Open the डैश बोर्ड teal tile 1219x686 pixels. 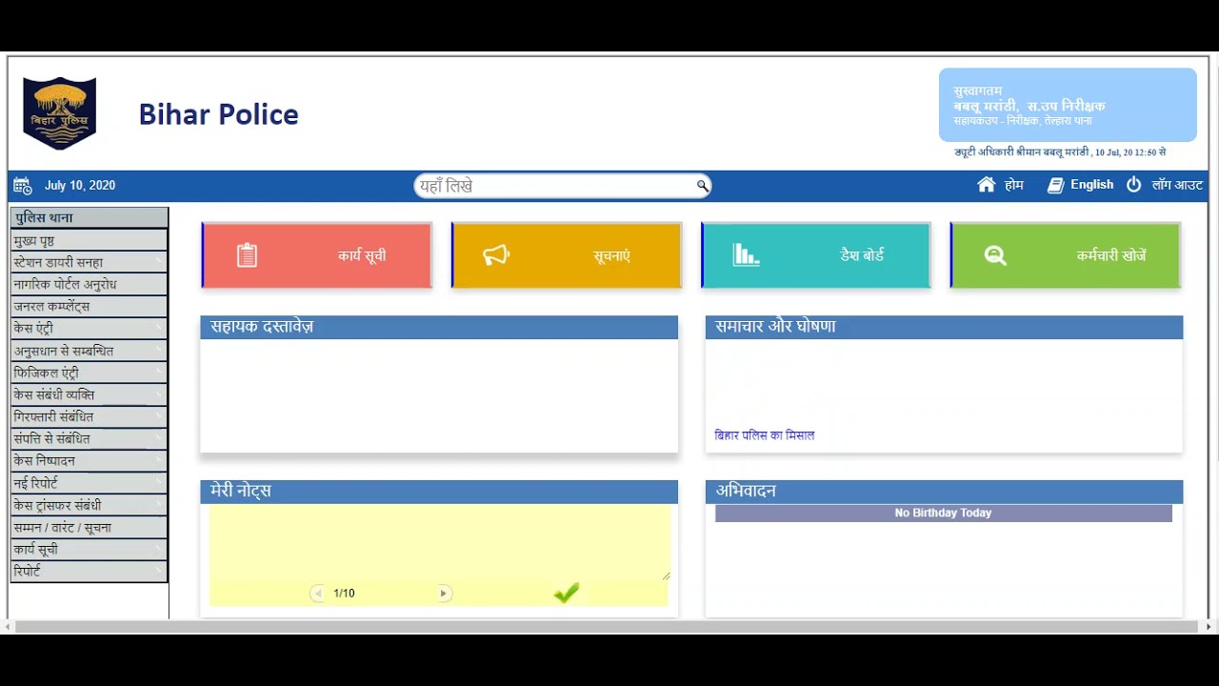(815, 255)
